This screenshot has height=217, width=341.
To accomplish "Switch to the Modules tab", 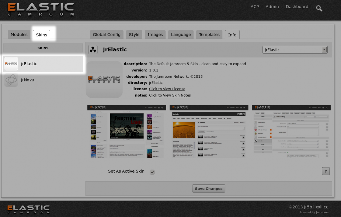I will 19,35.
